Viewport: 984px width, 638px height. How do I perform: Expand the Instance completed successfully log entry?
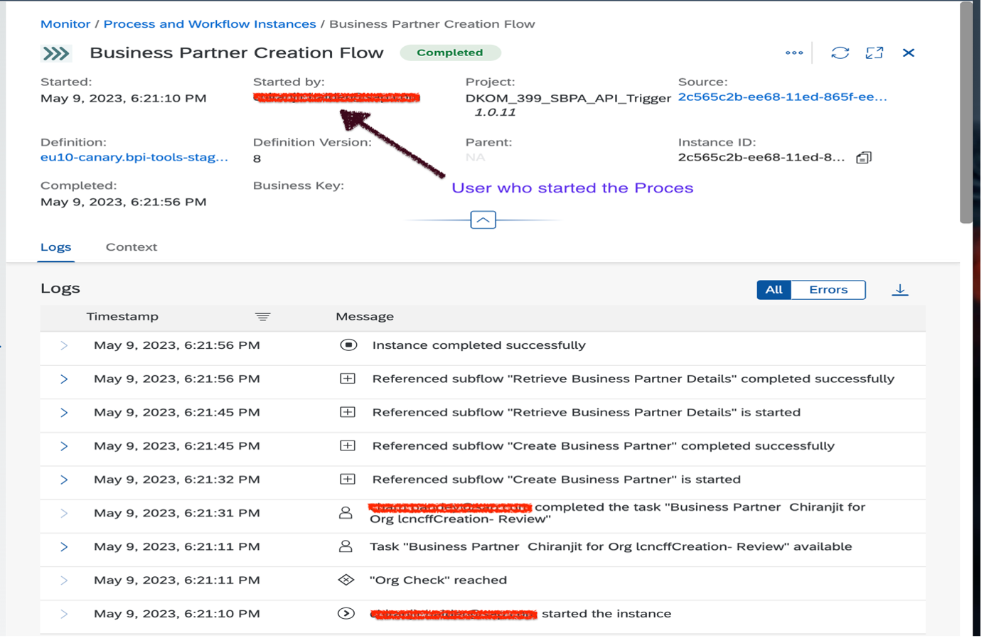(65, 345)
